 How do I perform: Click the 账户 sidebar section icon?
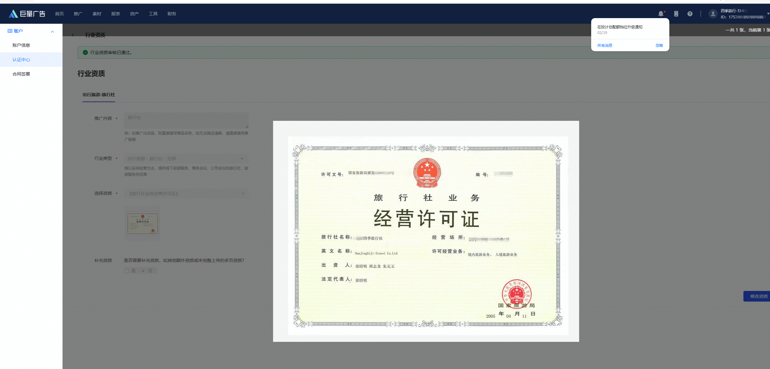pos(10,31)
